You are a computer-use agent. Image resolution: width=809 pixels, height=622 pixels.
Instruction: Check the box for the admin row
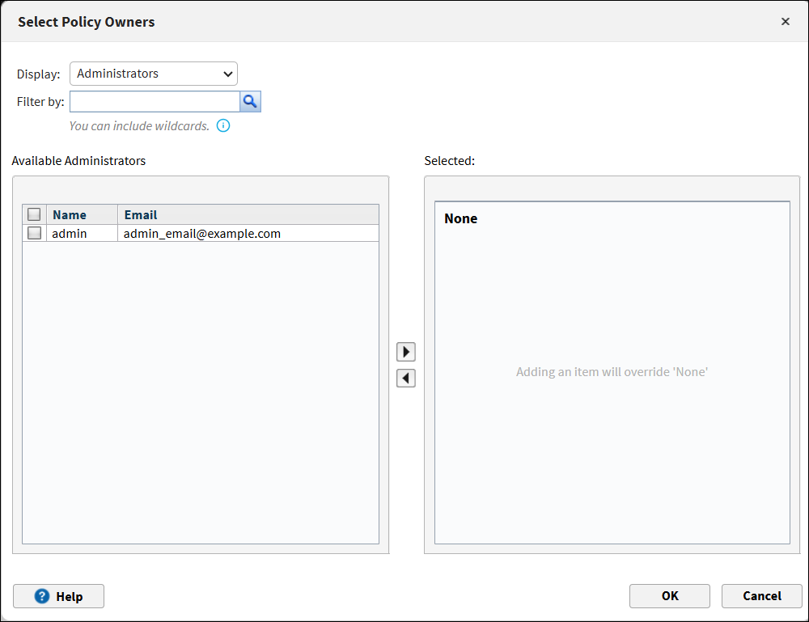point(34,233)
